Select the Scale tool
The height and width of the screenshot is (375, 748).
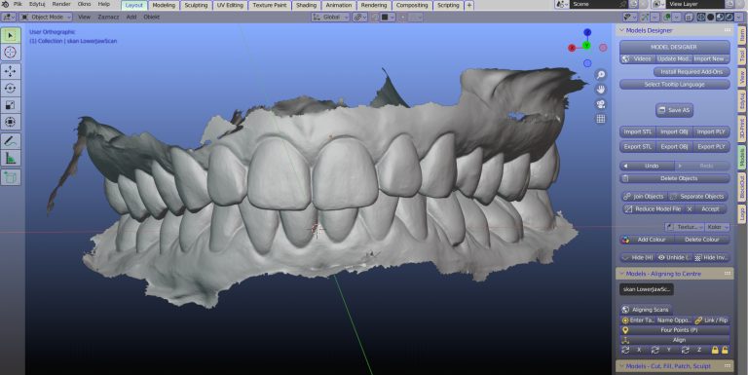11,105
